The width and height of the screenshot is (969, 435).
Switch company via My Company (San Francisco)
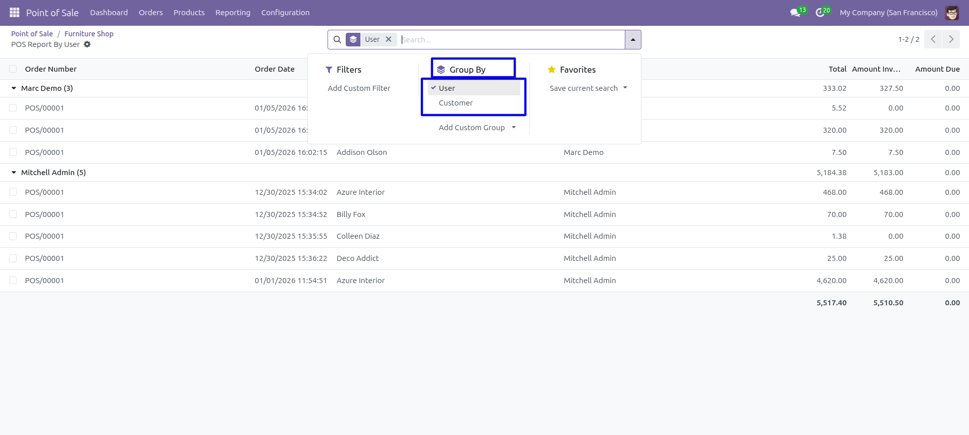click(x=888, y=13)
